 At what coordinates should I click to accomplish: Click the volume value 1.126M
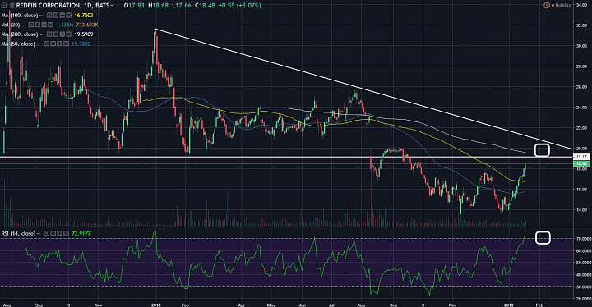coord(65,25)
